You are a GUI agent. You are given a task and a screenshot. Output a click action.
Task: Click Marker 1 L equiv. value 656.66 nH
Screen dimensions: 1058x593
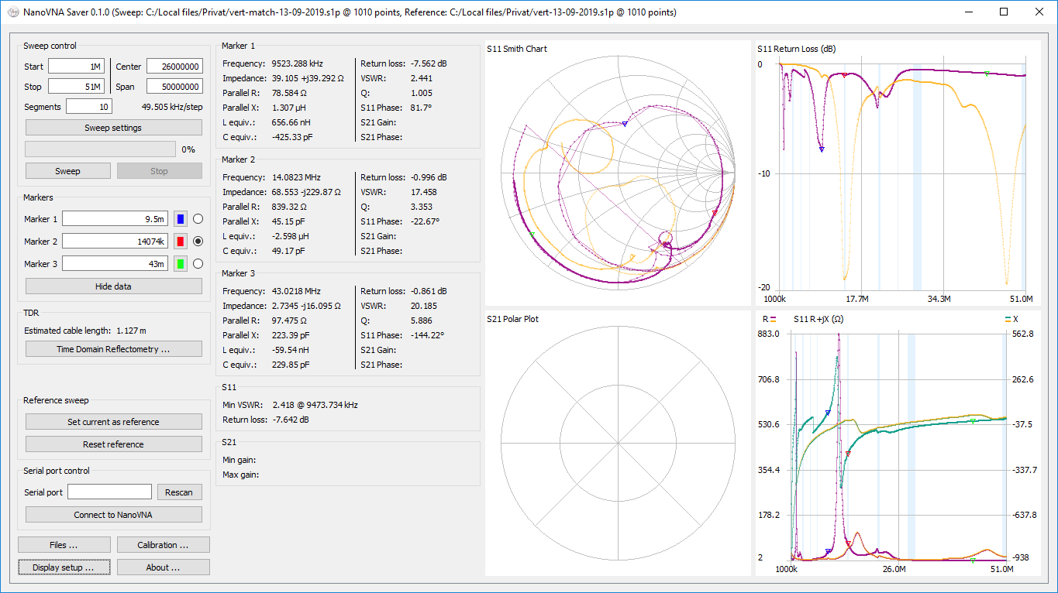point(290,122)
